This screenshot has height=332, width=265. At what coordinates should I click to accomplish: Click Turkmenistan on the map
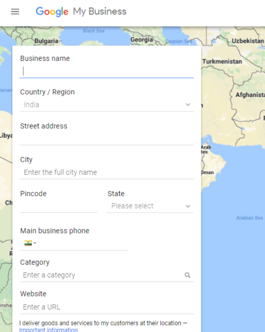(222, 62)
